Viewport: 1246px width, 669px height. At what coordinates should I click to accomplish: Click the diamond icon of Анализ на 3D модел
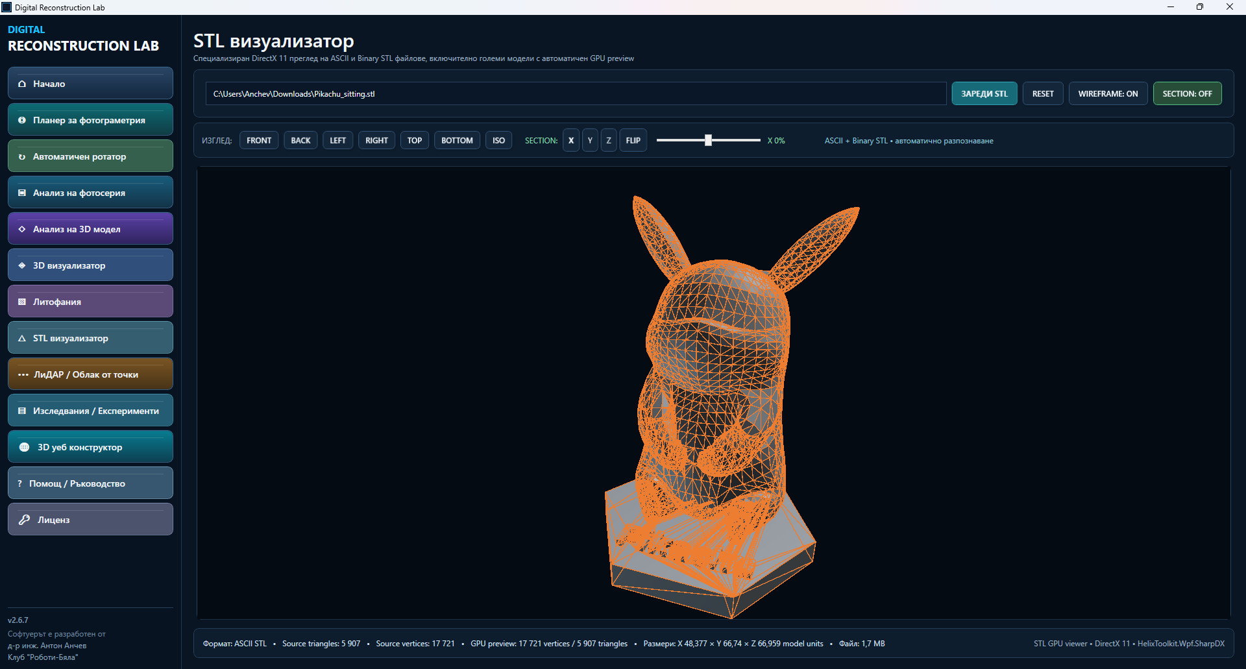click(22, 229)
